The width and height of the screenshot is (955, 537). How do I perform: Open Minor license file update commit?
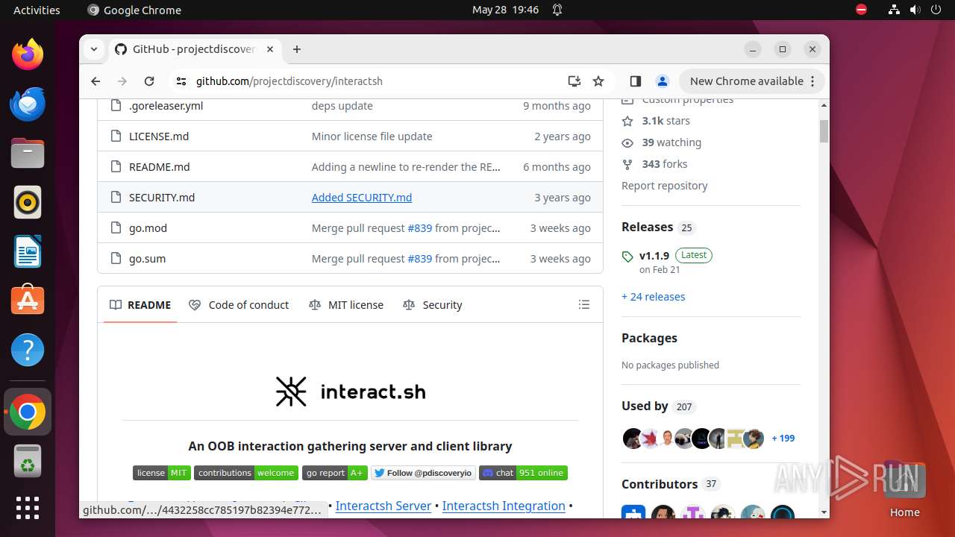coord(372,136)
